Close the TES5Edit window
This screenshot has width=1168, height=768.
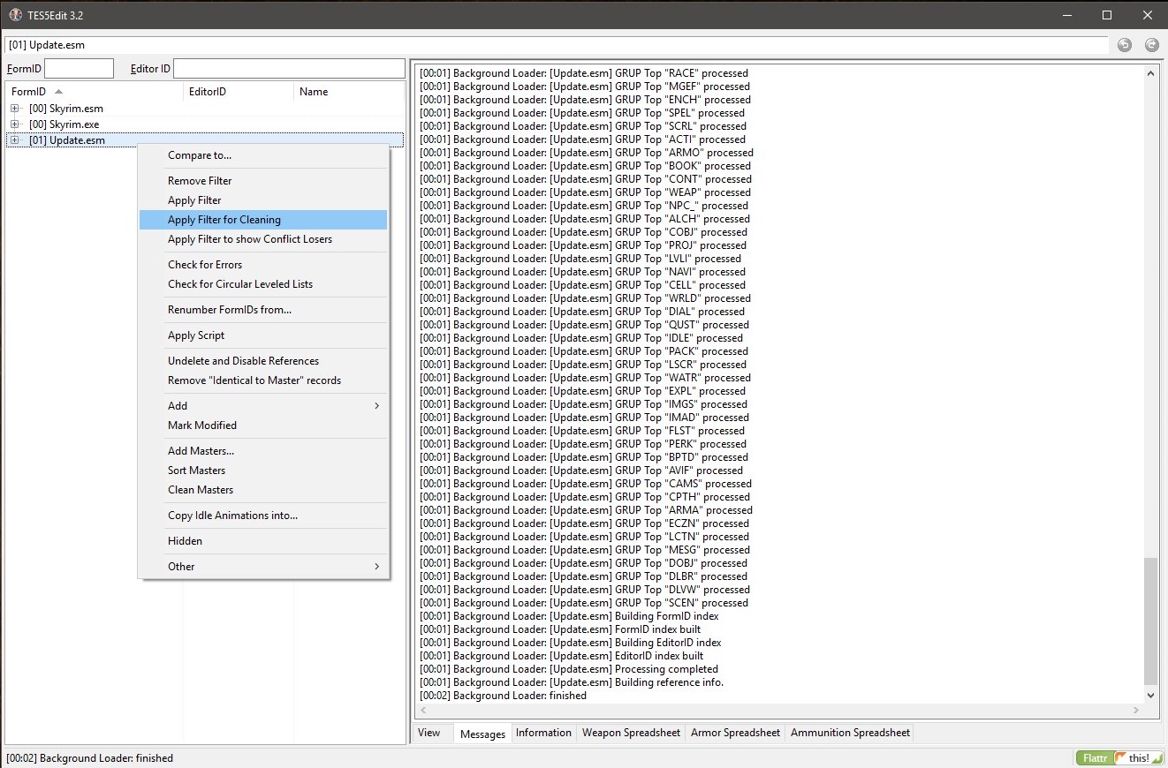(x=1148, y=15)
